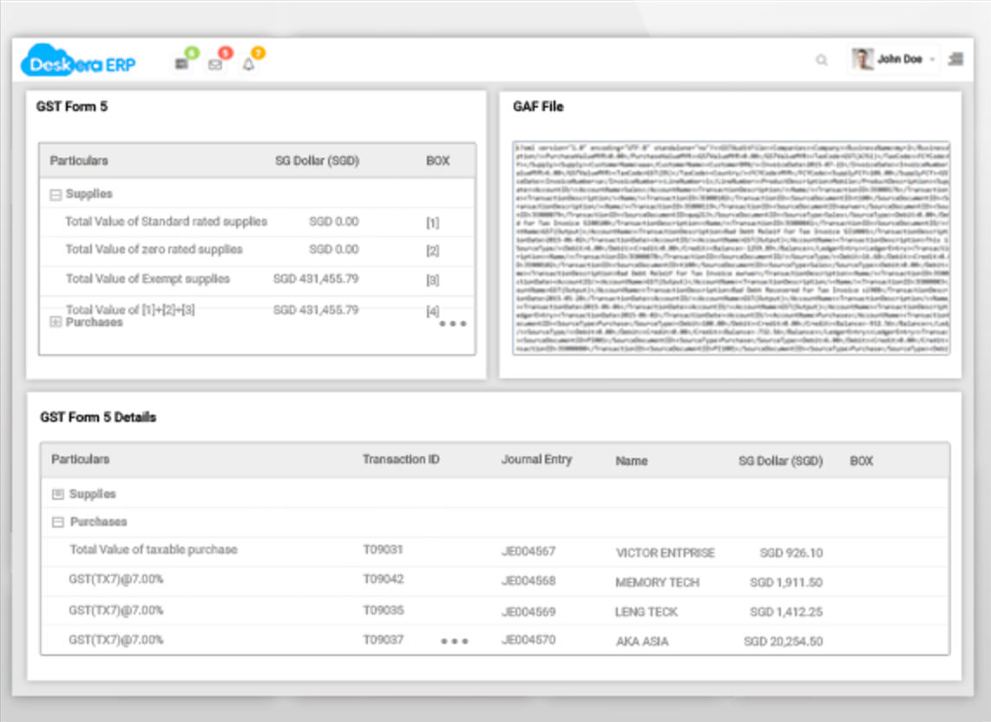Screen dimensions: 991x722
Task: Open the tasks icon with green badge
Action: pos(182,64)
